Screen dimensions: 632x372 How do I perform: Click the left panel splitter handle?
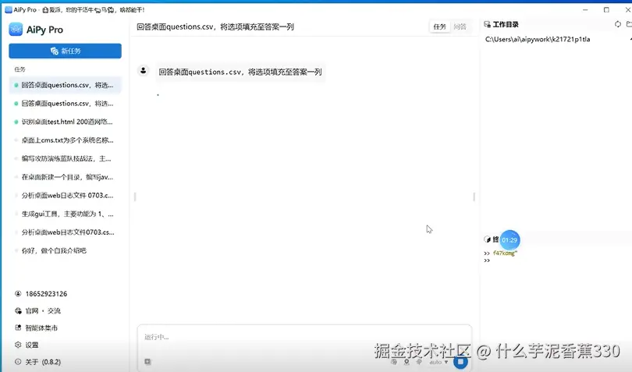click(x=135, y=197)
